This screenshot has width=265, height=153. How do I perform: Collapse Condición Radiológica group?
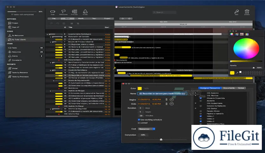[x=50, y=70]
